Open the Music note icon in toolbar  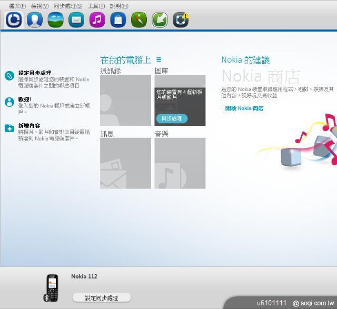click(97, 20)
